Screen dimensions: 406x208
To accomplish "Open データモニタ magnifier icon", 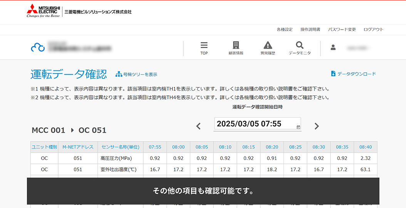I will coord(300,45).
